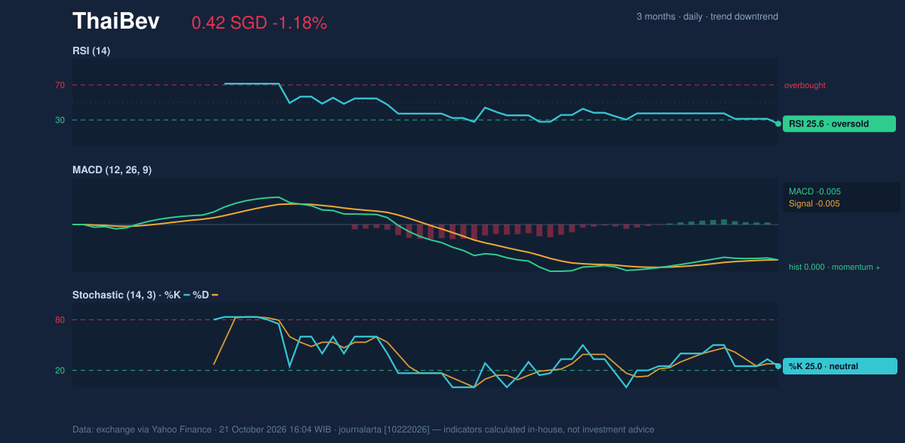Click the %K teal legend swatch
Image resolution: width=905 pixels, height=443 pixels.
click(x=186, y=295)
